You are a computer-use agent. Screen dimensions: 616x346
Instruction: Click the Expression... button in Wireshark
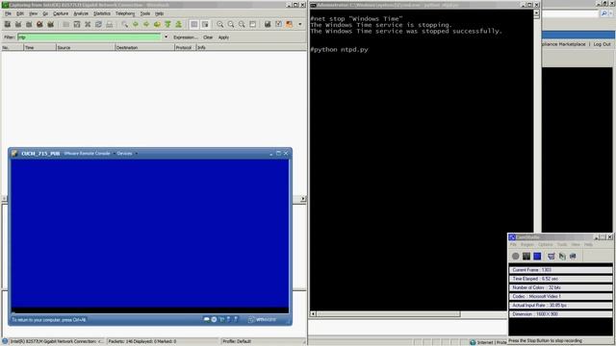point(186,37)
